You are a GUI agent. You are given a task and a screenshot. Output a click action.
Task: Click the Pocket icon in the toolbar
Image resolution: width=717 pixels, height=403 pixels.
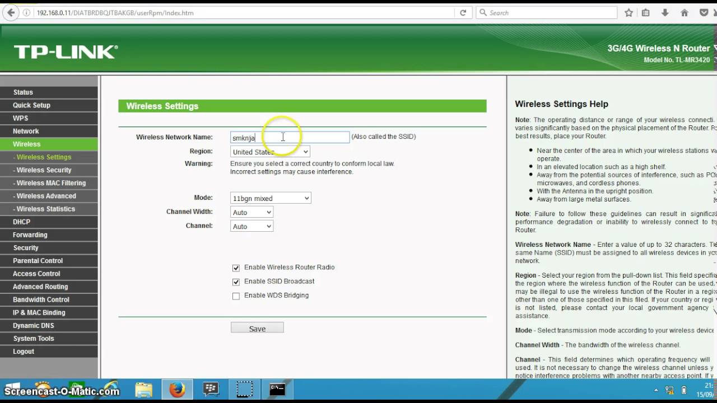coord(704,13)
